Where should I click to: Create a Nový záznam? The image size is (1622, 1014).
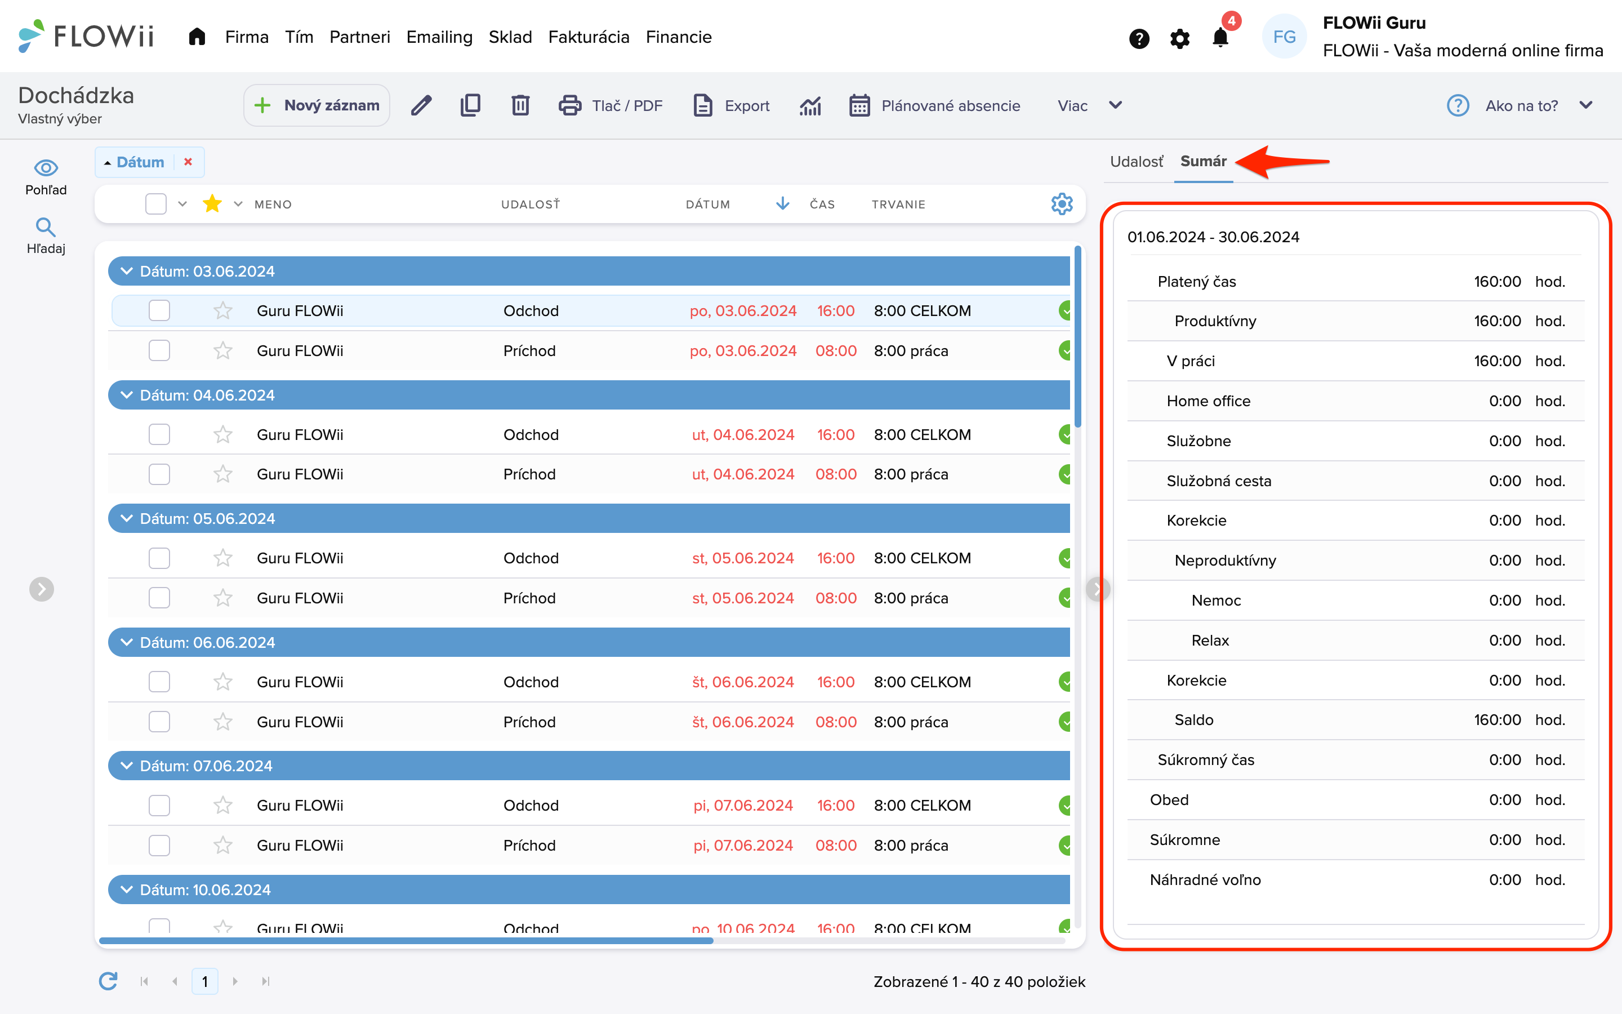(317, 105)
